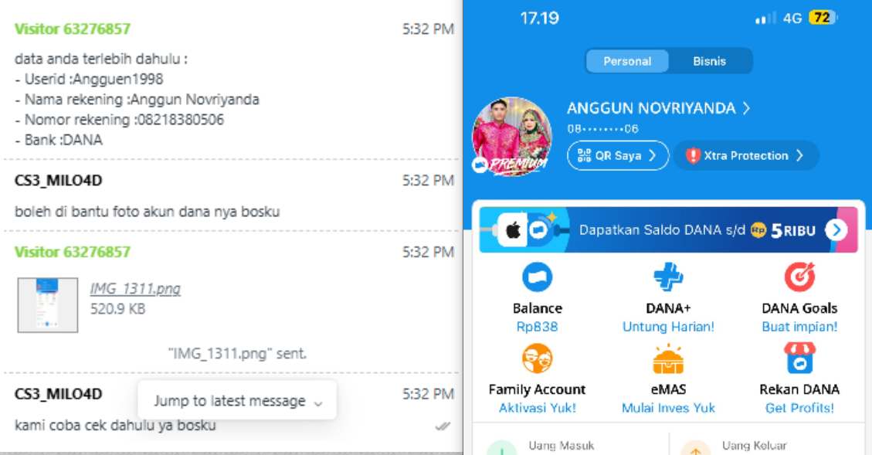Tap the Uang Keluar label
The width and height of the screenshot is (872, 455).
click(x=754, y=446)
